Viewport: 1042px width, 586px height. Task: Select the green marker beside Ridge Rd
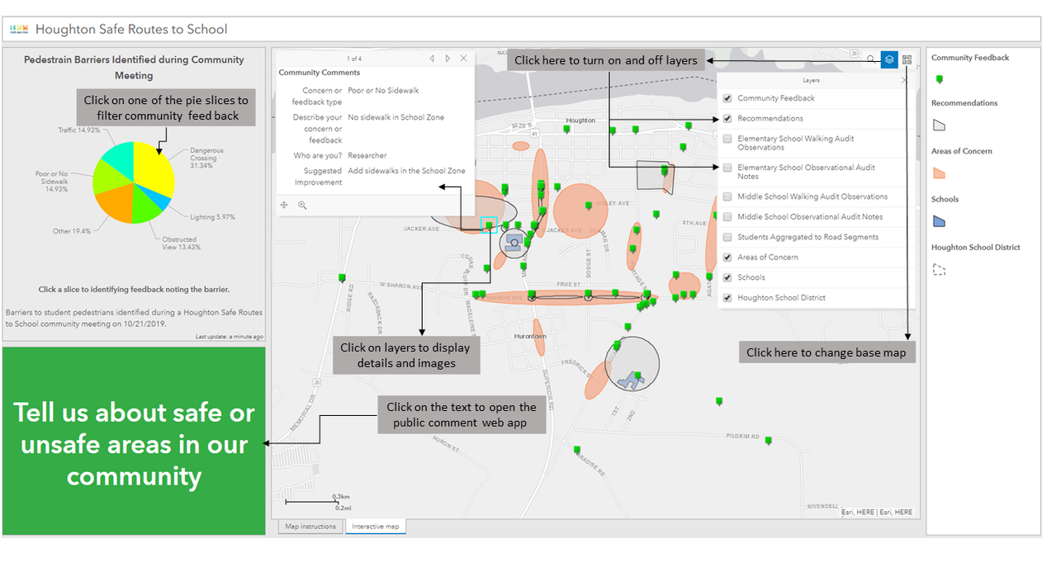342,278
